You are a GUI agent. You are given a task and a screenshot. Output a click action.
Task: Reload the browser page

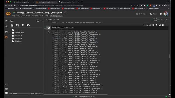pyautogui.click(x=12, y=5)
